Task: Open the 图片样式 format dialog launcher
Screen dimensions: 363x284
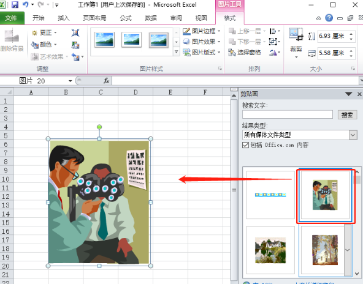Action: point(220,69)
